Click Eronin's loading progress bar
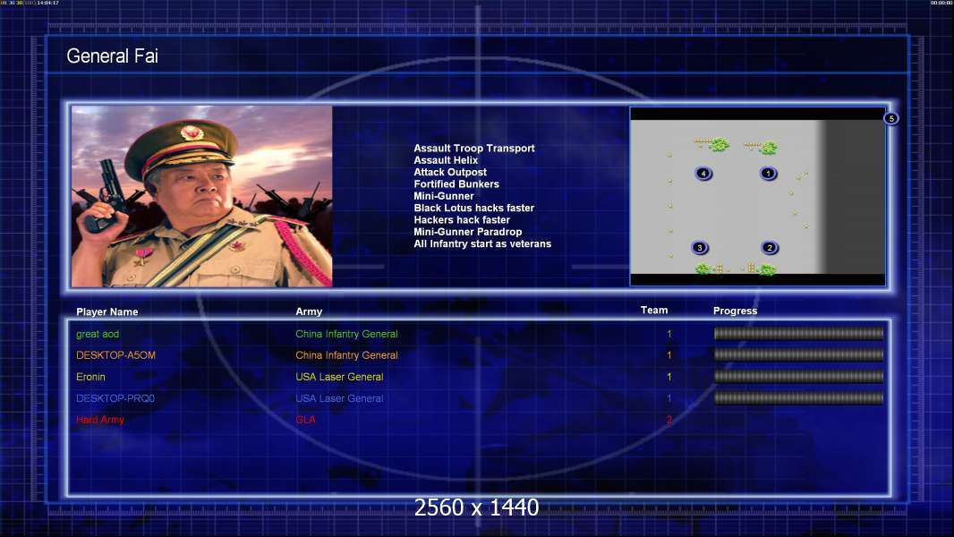The width and height of the screenshot is (954, 537). coord(798,377)
